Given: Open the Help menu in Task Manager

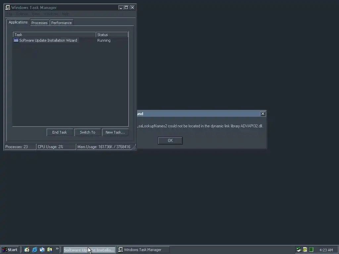Looking at the screenshot, I should pyautogui.click(x=65, y=14).
